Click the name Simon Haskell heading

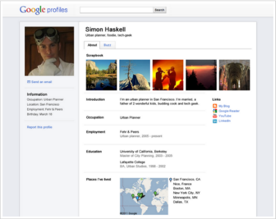pos(106,29)
